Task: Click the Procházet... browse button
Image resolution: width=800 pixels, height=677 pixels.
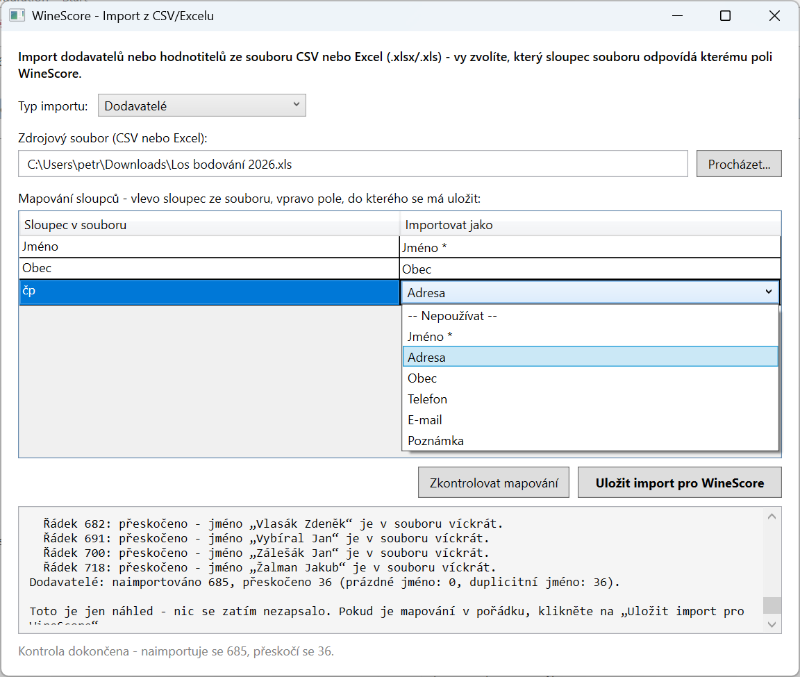Action: pyautogui.click(x=739, y=164)
